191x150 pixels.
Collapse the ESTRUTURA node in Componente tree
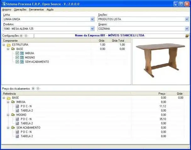click(4, 45)
